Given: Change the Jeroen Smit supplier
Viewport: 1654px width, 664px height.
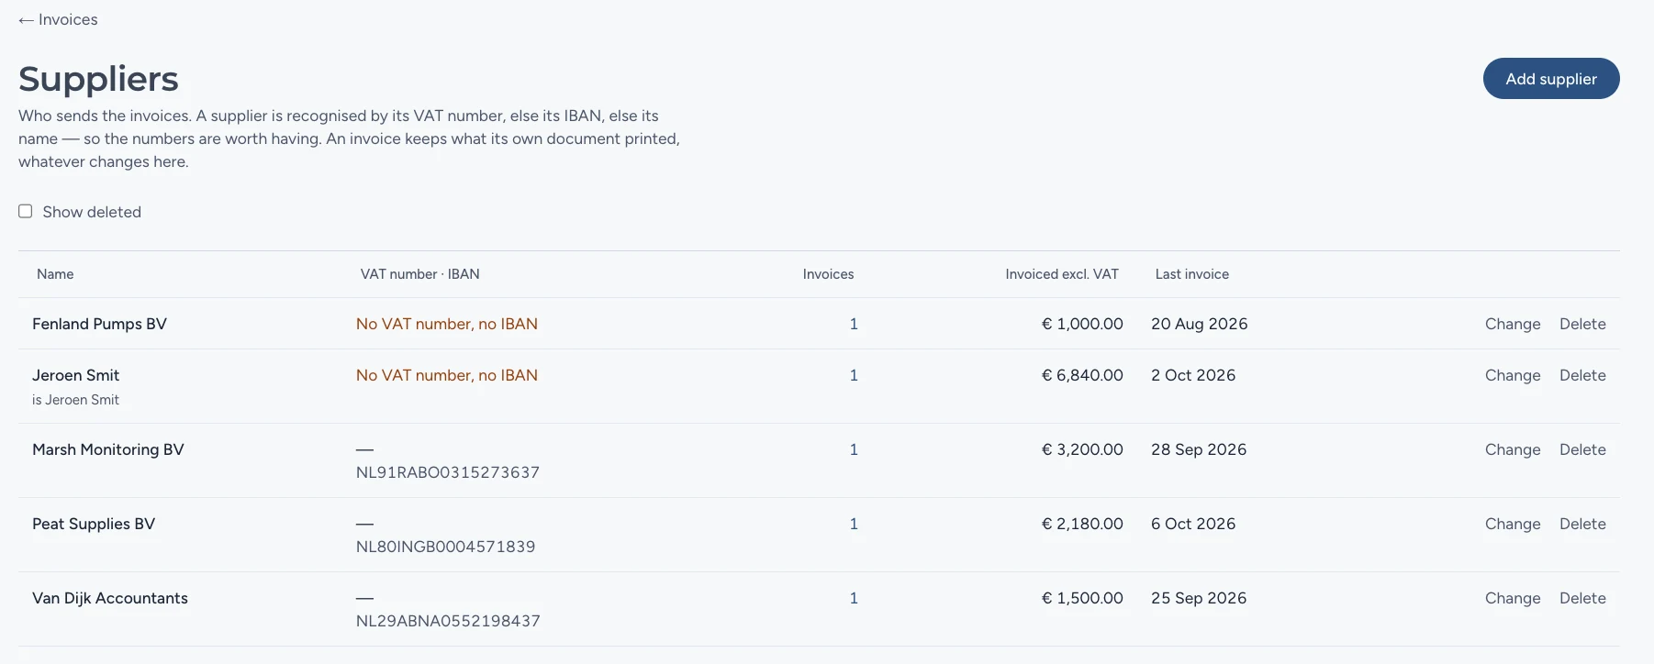Looking at the screenshot, I should click(1513, 375).
